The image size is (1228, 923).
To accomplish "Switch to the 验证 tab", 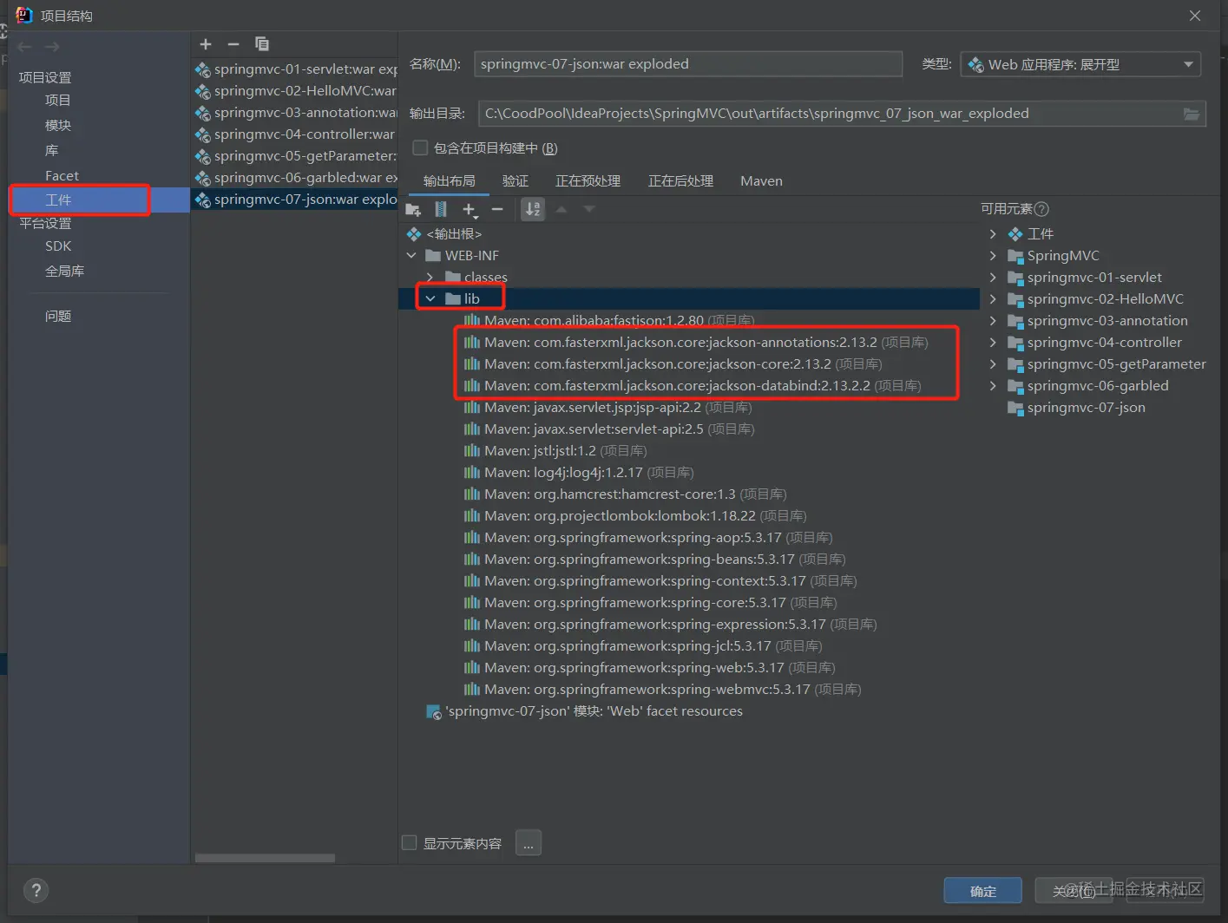I will point(515,180).
